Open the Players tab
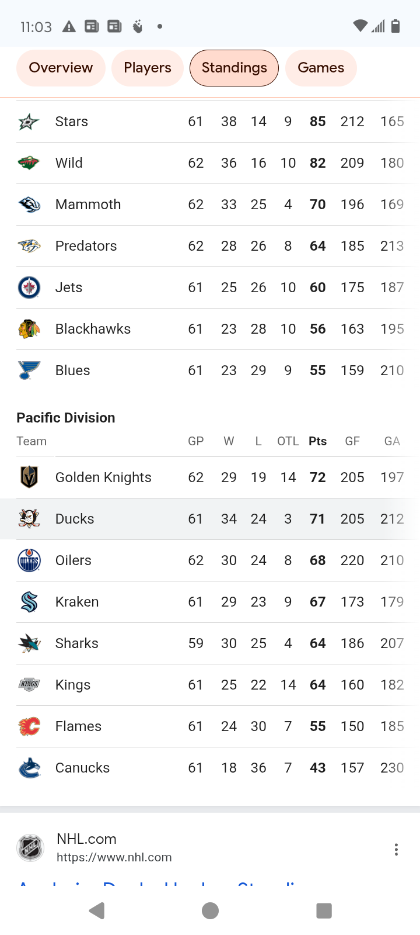The height and width of the screenshot is (935, 420). (148, 68)
